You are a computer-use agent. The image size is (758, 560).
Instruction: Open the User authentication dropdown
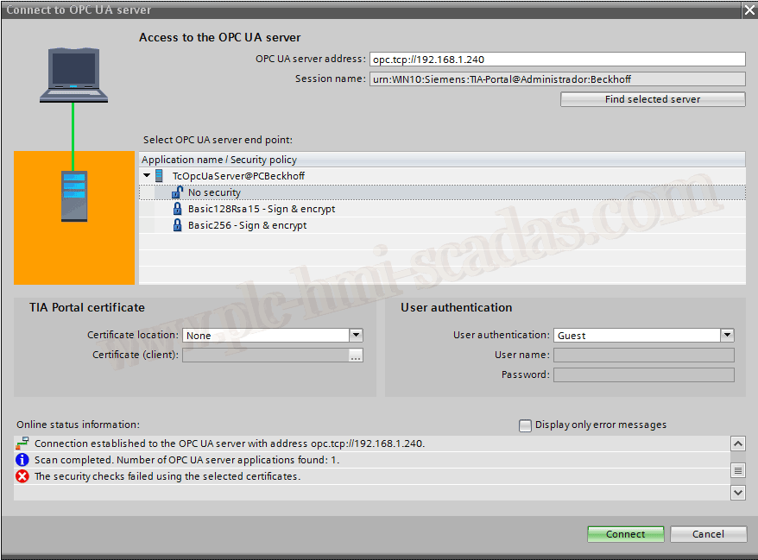click(x=727, y=336)
